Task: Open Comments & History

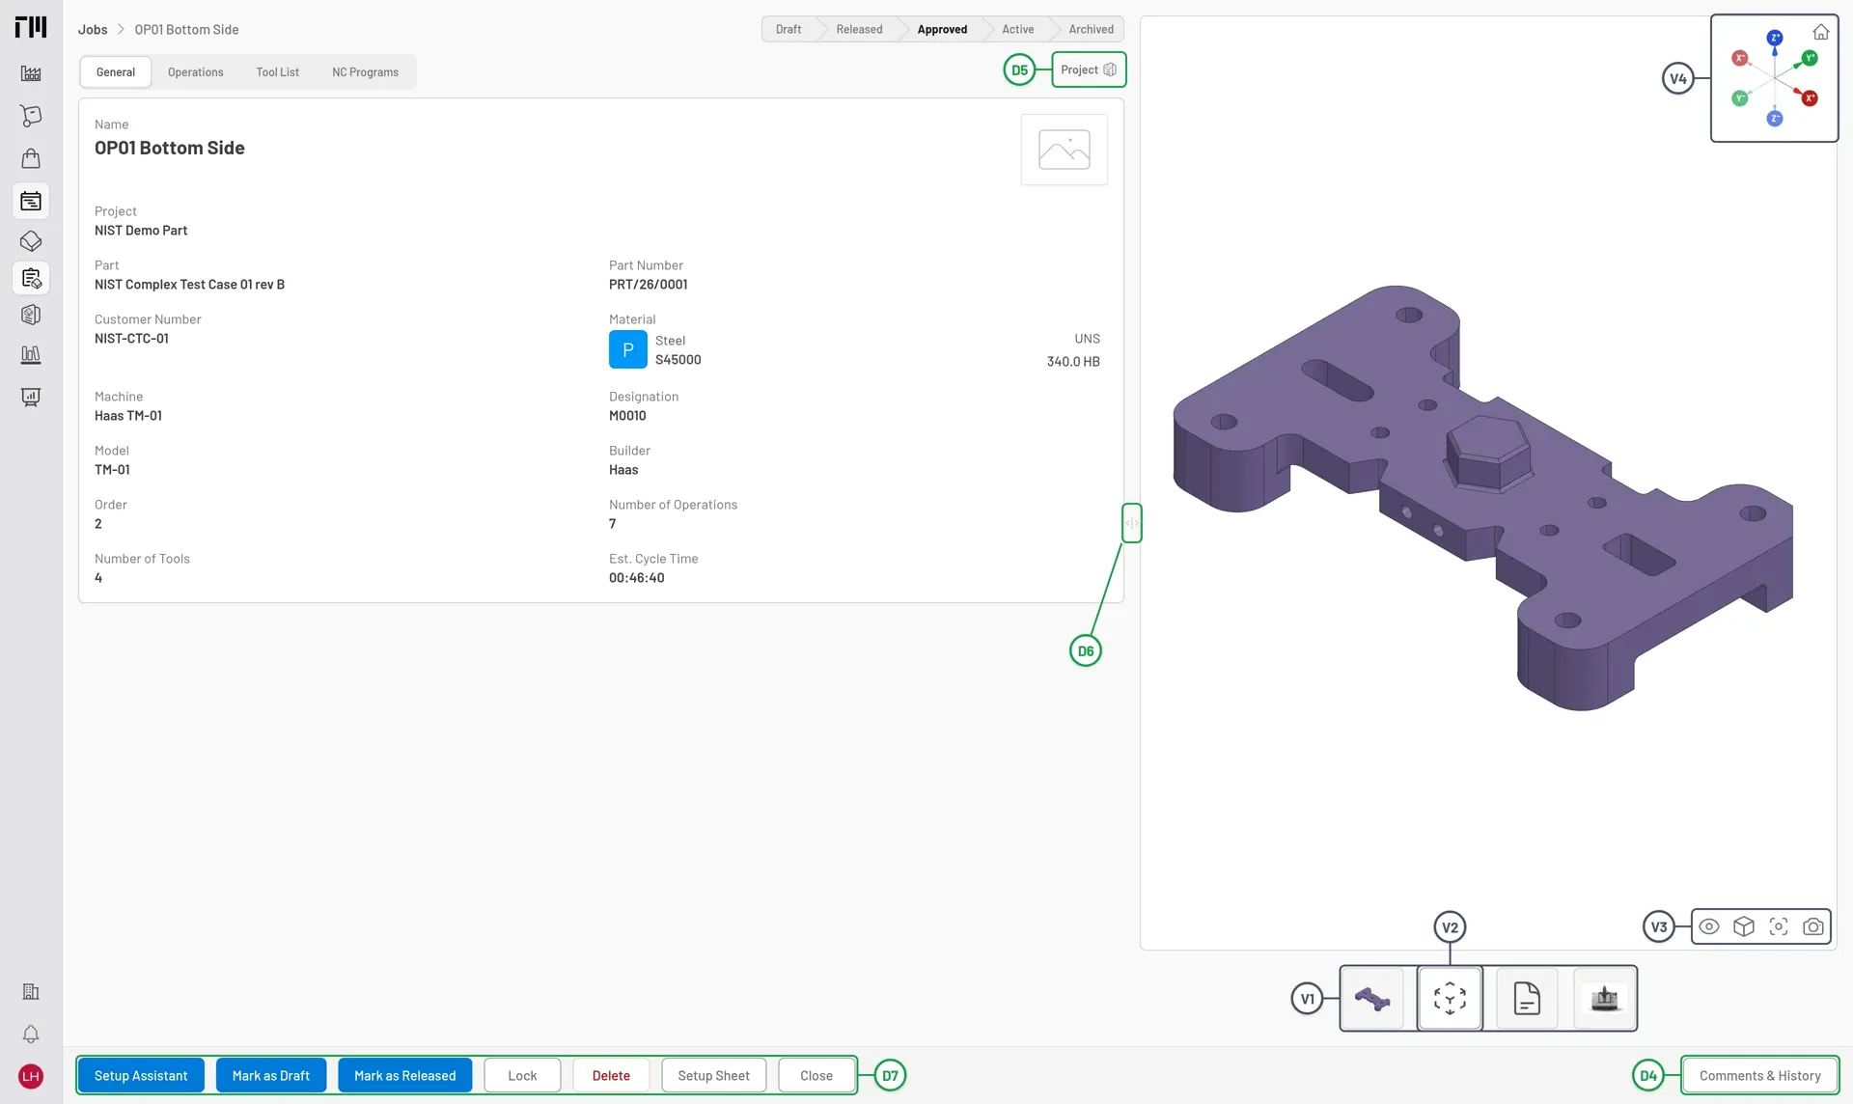Action: [x=1760, y=1076]
